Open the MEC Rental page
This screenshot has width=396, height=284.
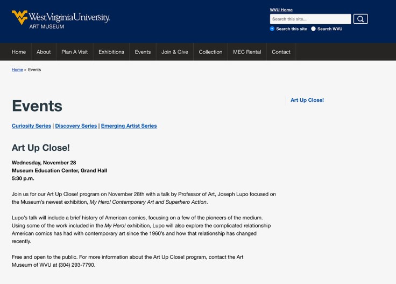(x=247, y=52)
